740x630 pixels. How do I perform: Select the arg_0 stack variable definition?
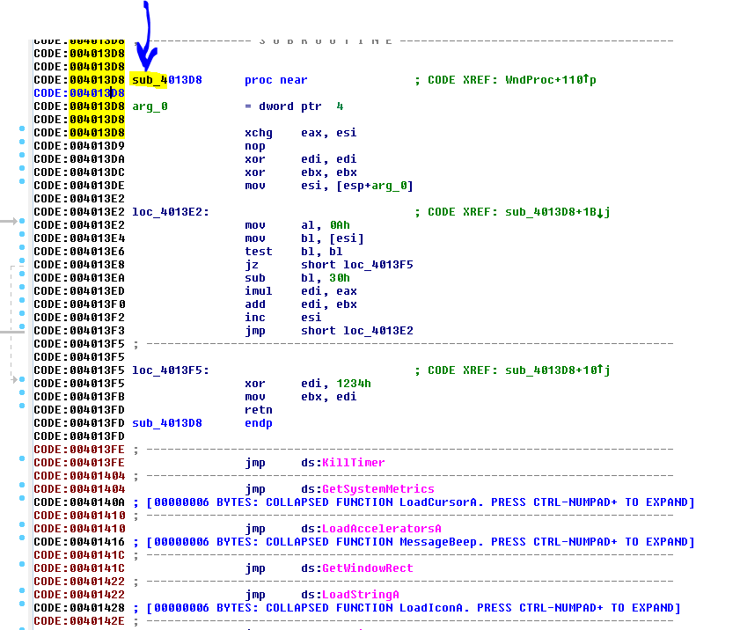tap(150, 106)
